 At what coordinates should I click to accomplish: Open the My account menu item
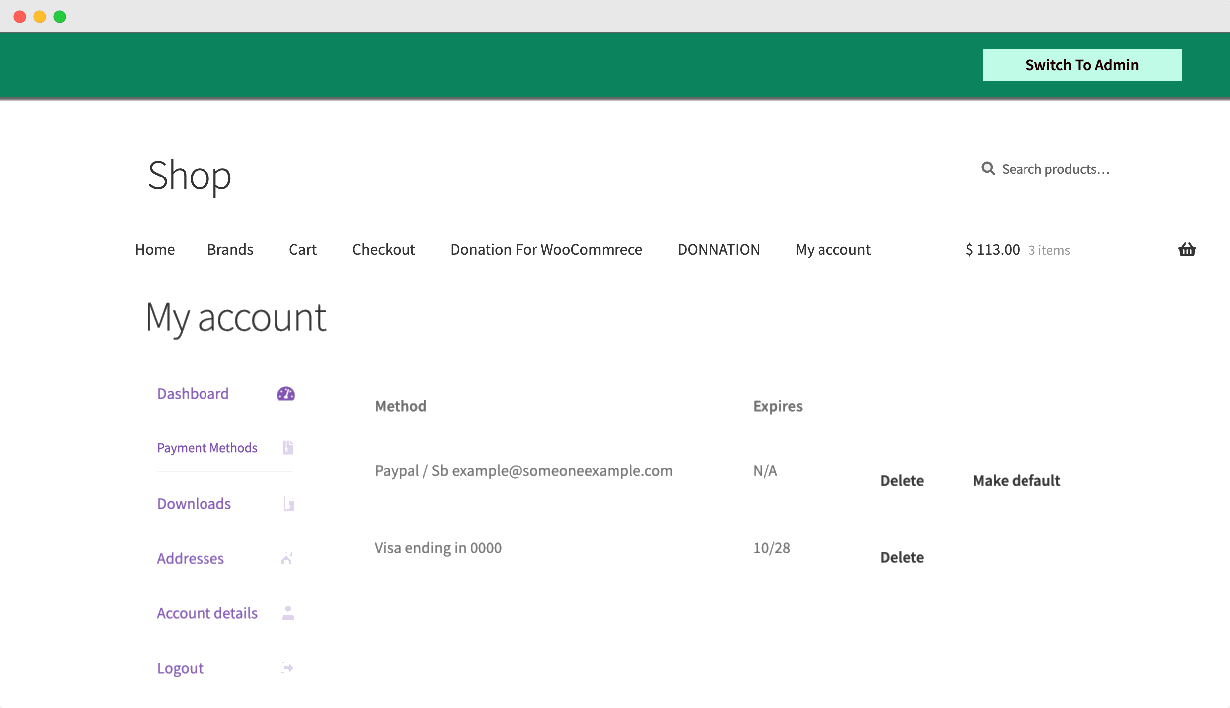pos(833,249)
